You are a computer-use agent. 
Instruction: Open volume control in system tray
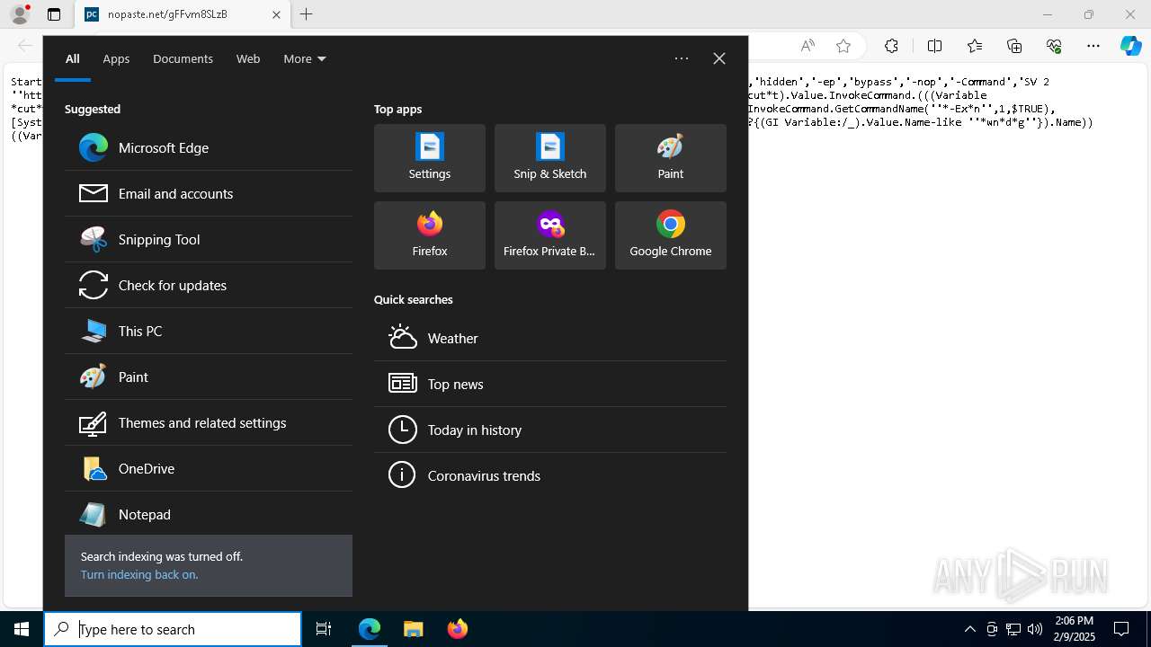pyautogui.click(x=1035, y=629)
